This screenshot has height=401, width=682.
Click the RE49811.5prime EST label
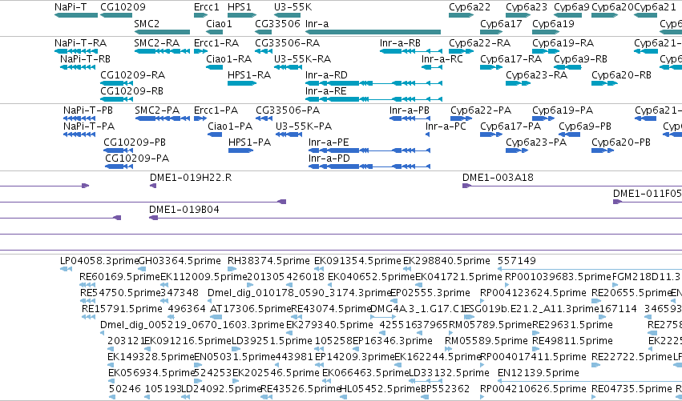[572, 341]
